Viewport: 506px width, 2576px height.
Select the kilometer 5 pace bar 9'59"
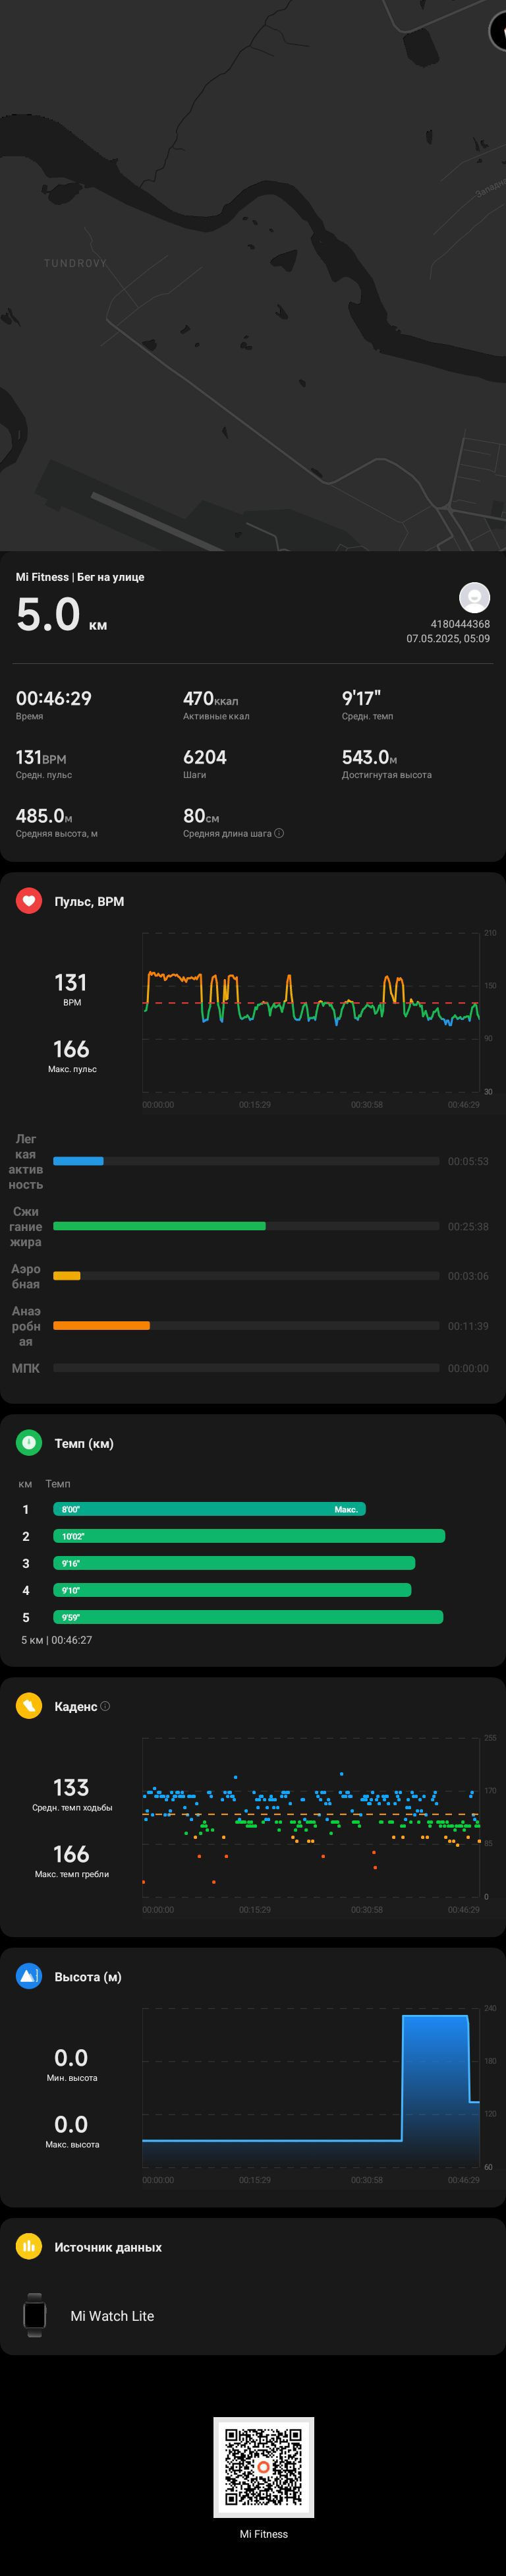248,1617
